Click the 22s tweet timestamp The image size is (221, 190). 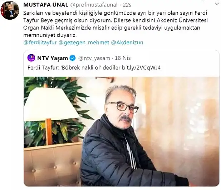pyautogui.click(x=127, y=5)
